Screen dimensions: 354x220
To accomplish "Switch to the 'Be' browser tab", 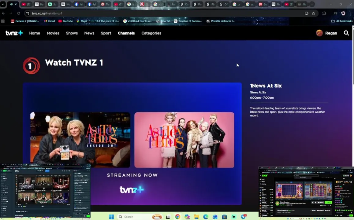I will click(x=39, y=4).
